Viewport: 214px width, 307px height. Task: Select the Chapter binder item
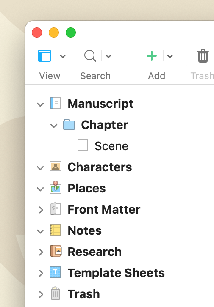coord(105,125)
